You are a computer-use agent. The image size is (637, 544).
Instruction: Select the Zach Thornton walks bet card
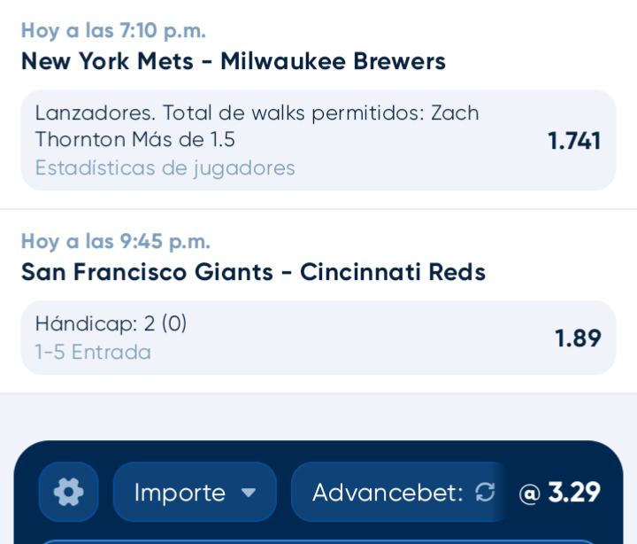point(318,140)
